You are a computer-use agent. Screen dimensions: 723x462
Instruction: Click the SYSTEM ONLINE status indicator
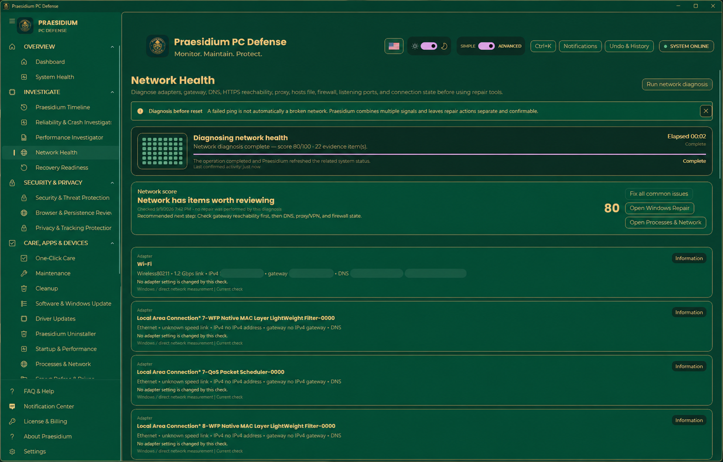(686, 46)
